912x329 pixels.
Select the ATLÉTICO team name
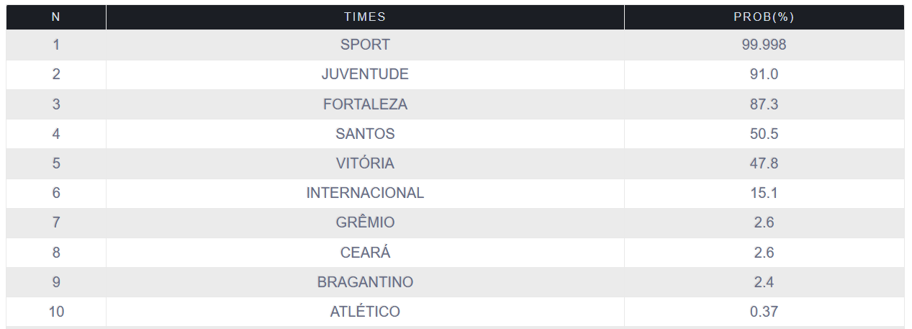click(x=365, y=312)
